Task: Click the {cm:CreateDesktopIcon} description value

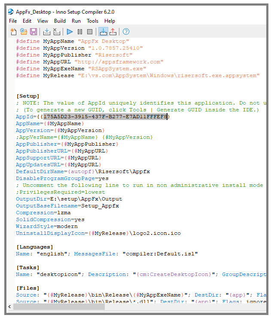Action: (x=174, y=275)
